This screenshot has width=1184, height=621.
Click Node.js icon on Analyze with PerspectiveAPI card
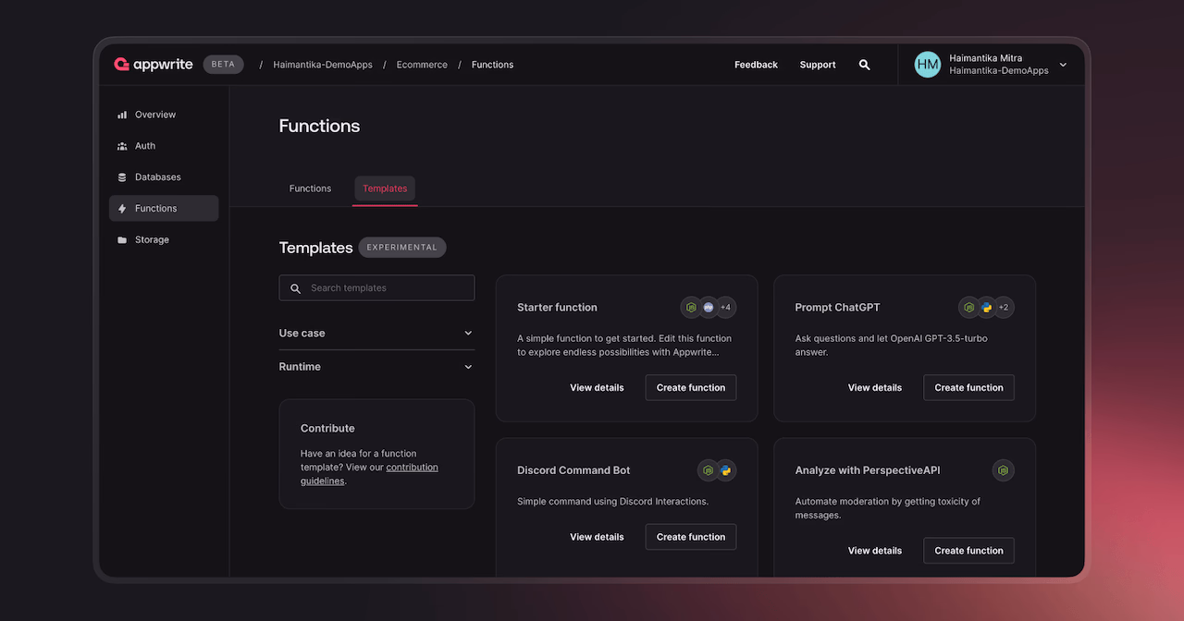1003,470
